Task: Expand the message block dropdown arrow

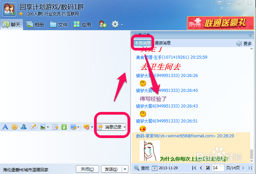Action: [x=92, y=127]
